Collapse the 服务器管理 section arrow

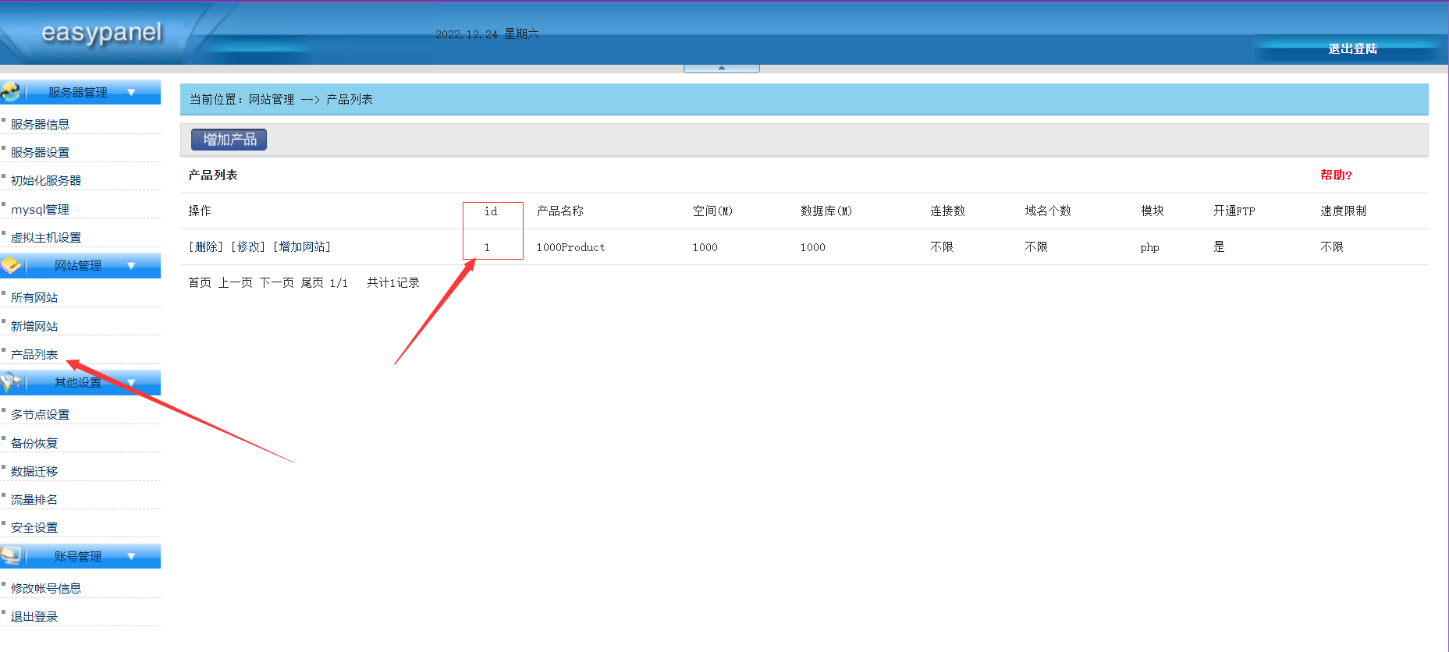click(131, 92)
